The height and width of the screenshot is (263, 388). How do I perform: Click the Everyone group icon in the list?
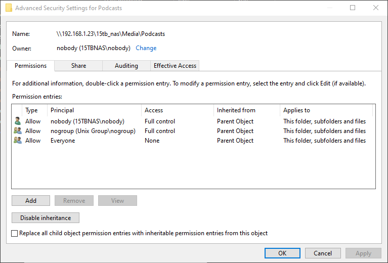tap(18, 140)
